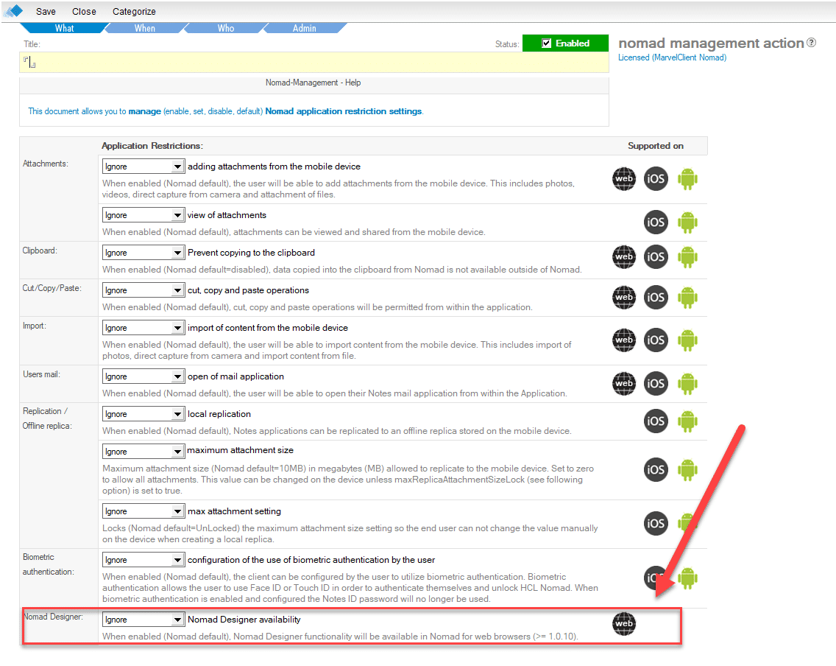This screenshot has width=836, height=666.
Task: Click the web icon in the Nomad Designer row
Action: tap(624, 623)
